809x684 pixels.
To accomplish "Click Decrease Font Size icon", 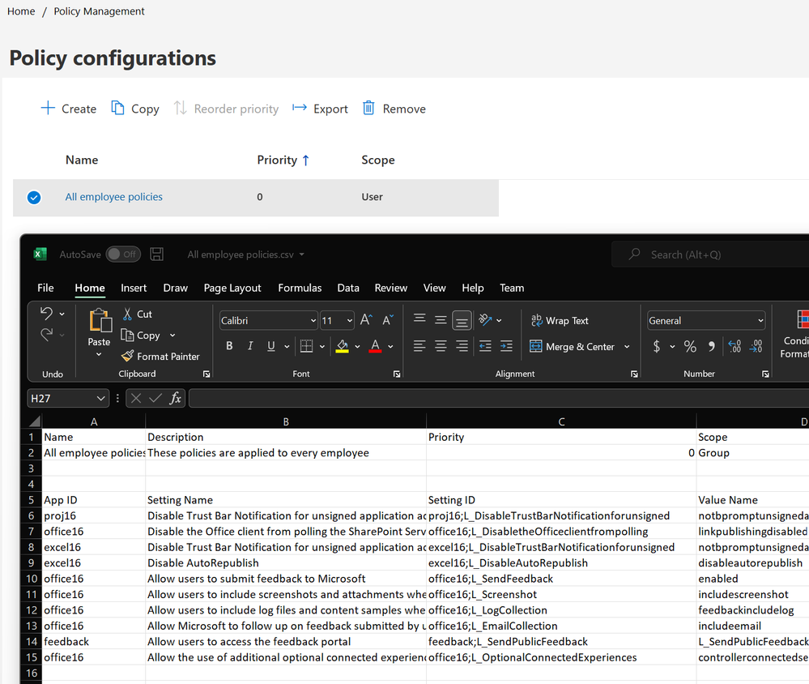I will 387,320.
